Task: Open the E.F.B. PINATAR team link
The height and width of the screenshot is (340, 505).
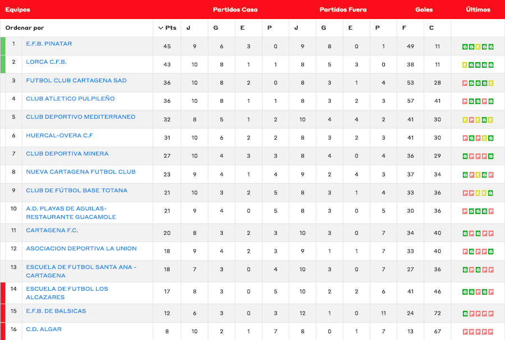Action: (49, 44)
